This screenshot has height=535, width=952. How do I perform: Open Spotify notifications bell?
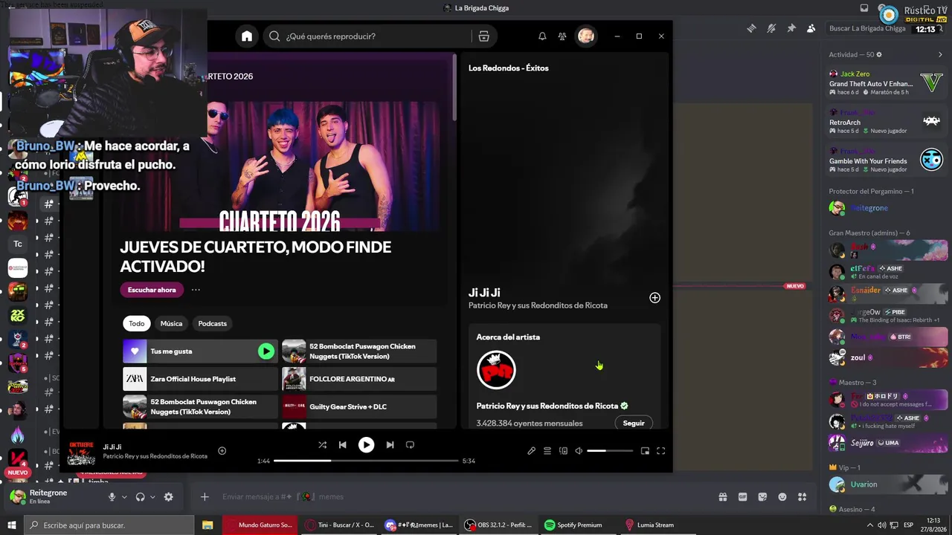click(542, 36)
